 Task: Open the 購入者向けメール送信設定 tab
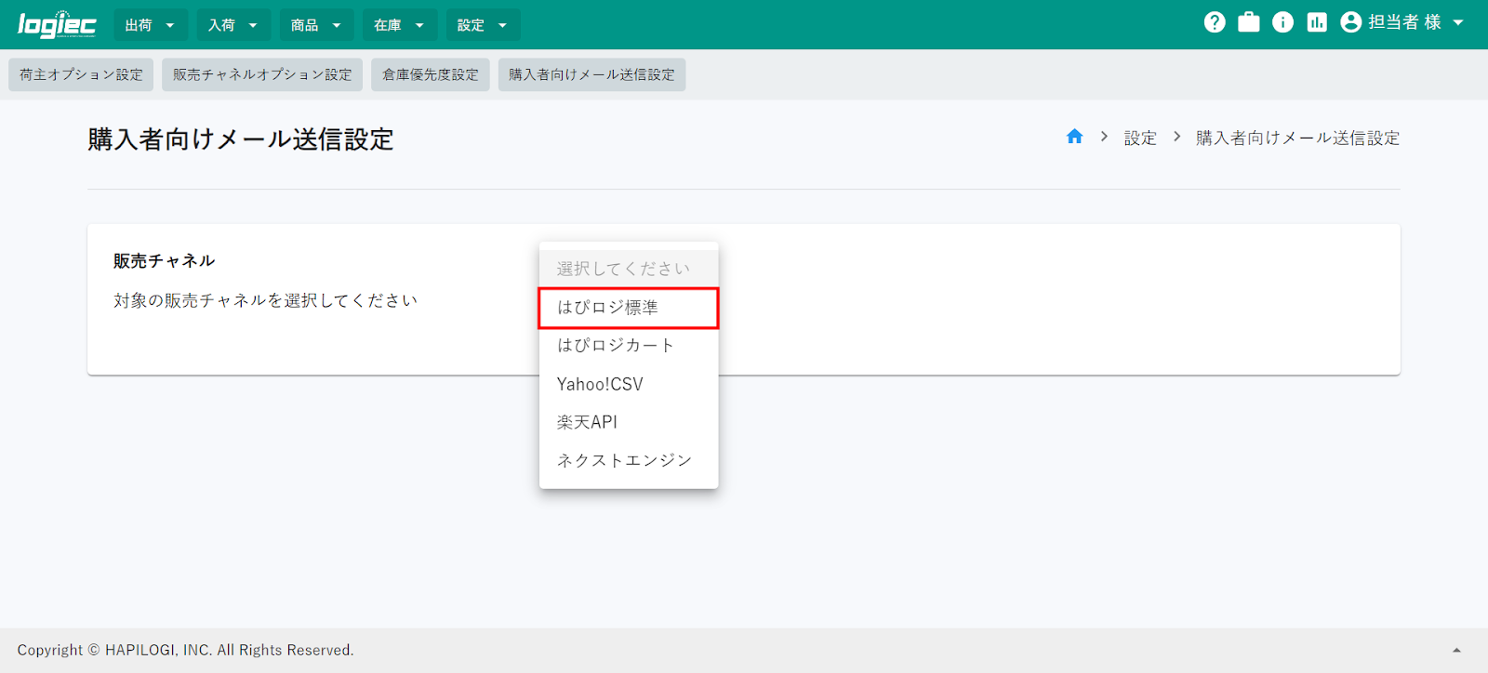591,74
